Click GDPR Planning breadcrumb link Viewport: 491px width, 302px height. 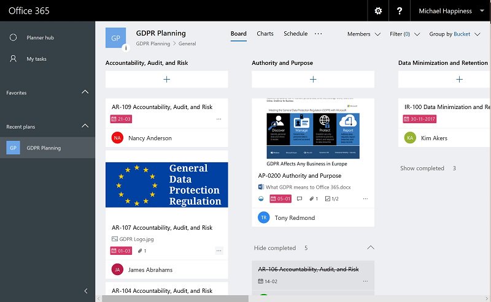[153, 43]
